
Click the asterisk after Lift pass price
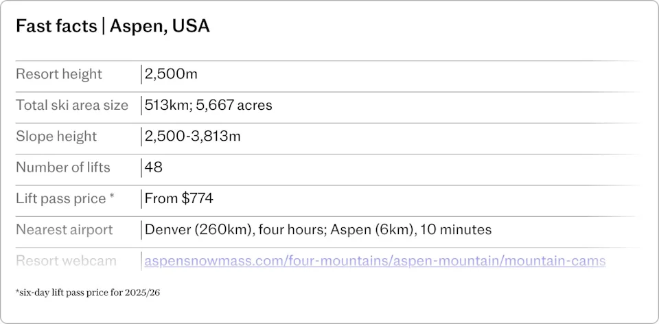click(111, 198)
